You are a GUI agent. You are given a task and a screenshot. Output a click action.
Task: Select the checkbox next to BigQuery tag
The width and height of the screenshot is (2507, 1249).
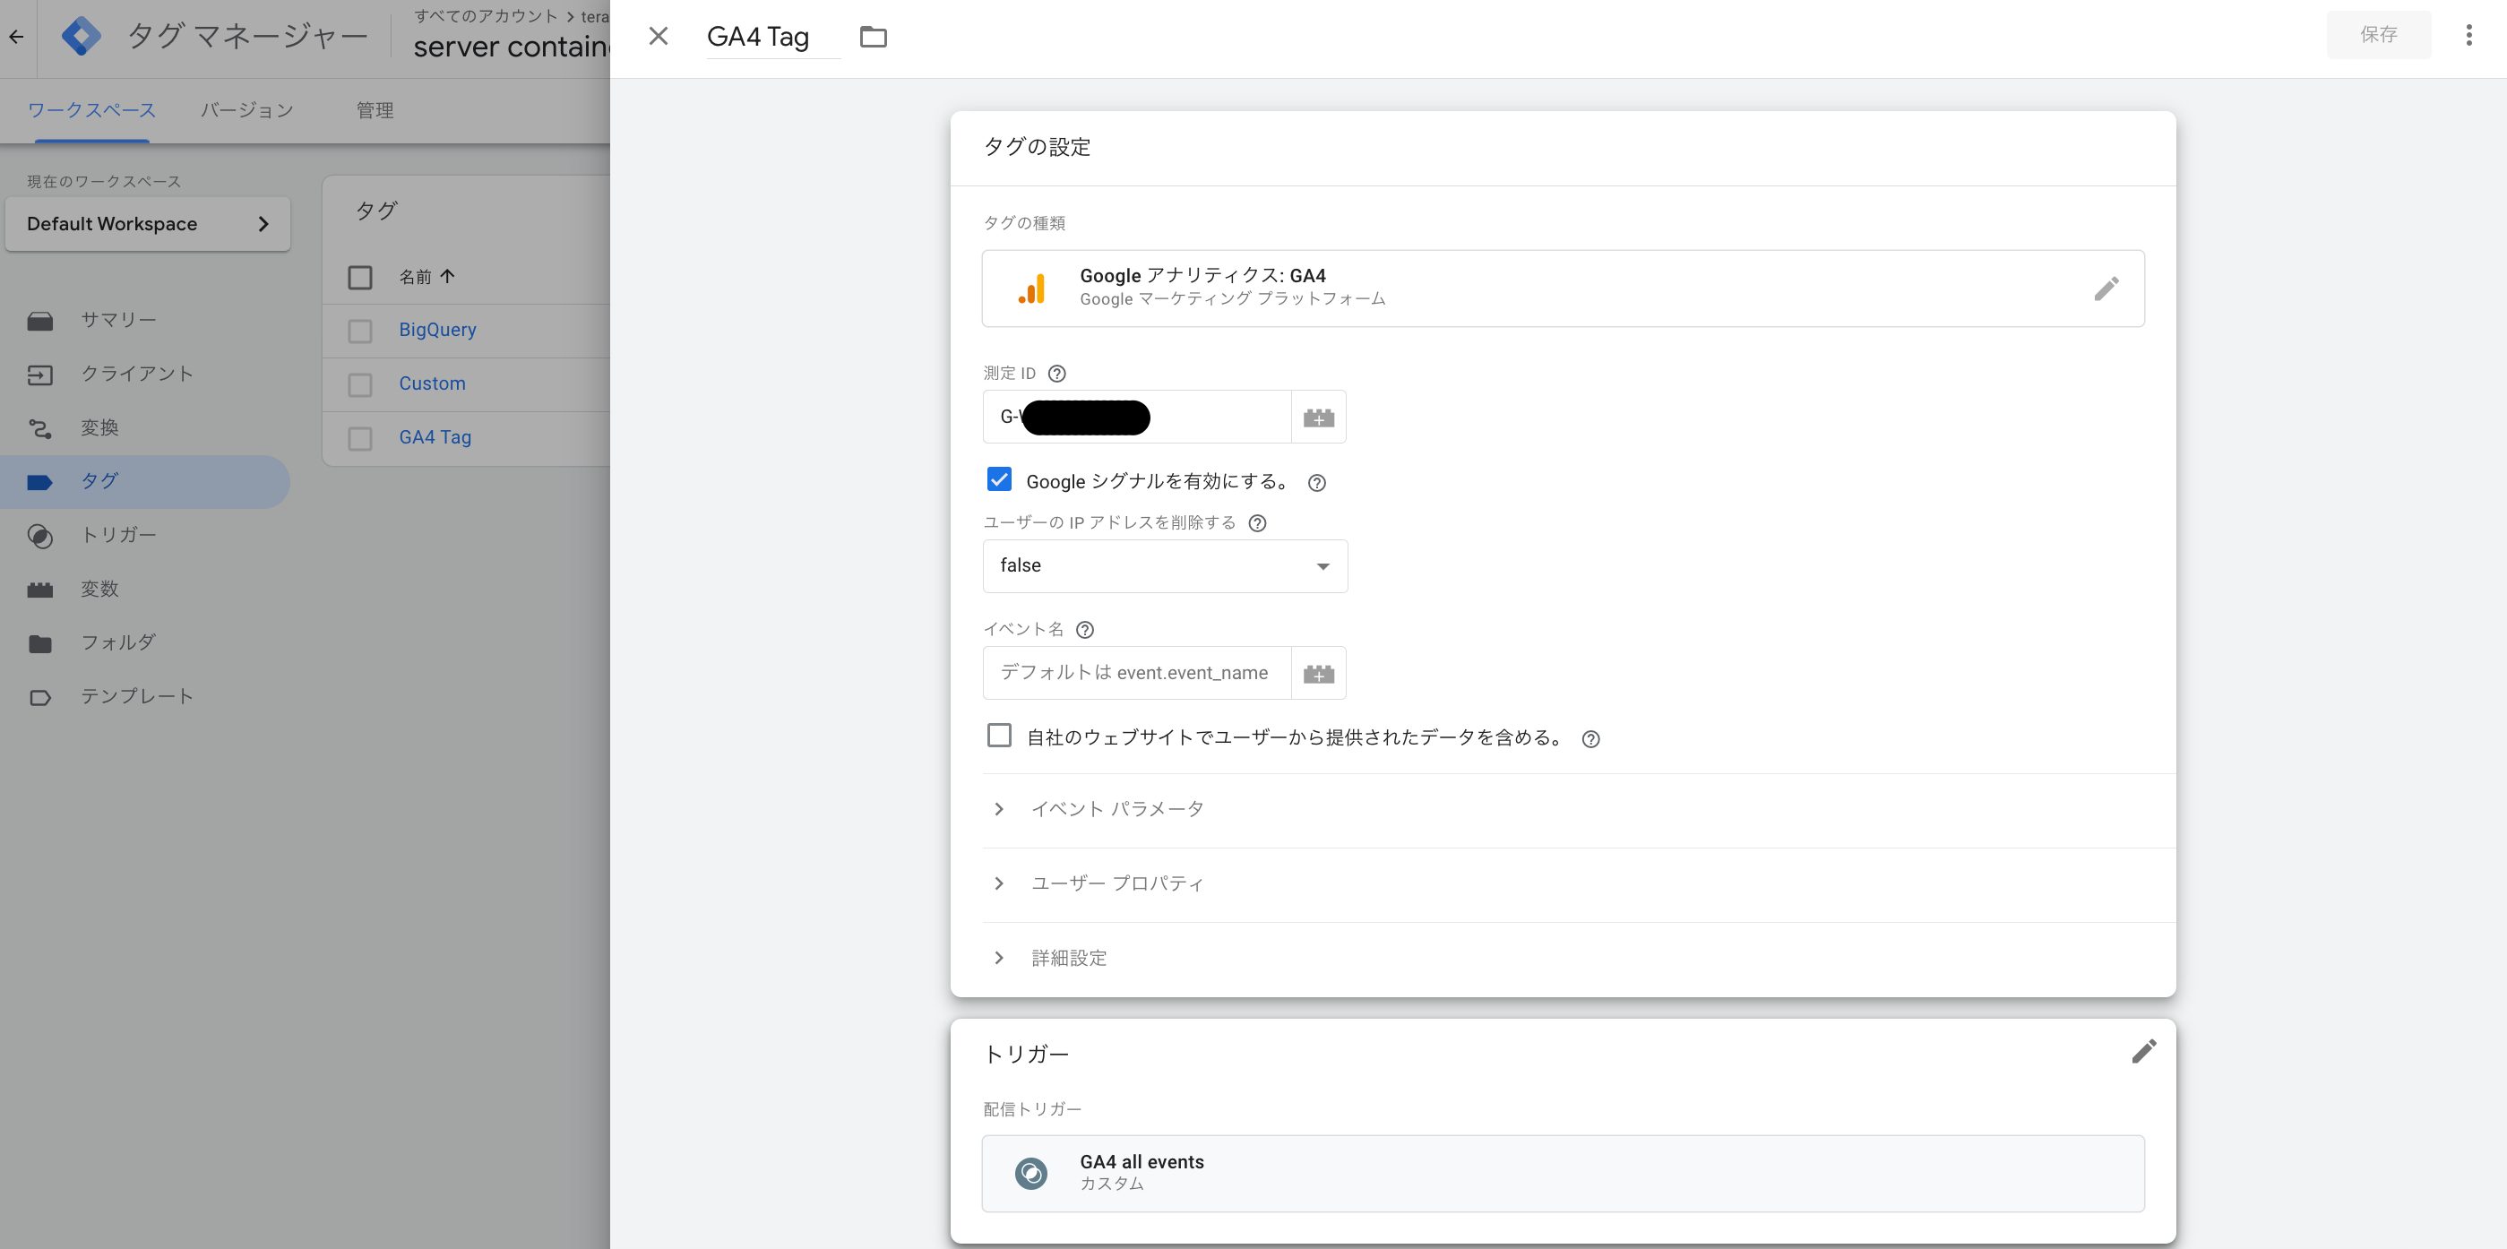[359, 330]
